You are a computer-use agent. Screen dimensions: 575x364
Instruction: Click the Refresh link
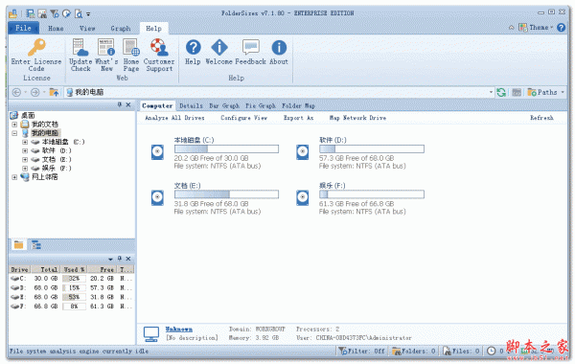(541, 118)
